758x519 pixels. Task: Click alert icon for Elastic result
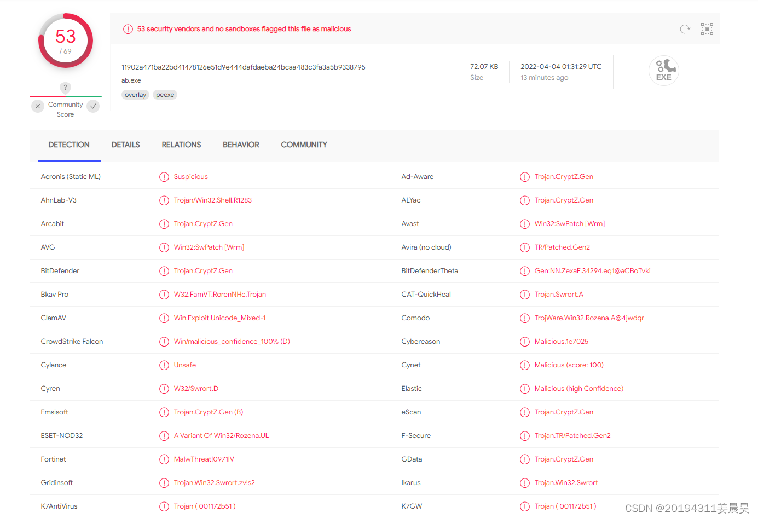click(x=525, y=389)
